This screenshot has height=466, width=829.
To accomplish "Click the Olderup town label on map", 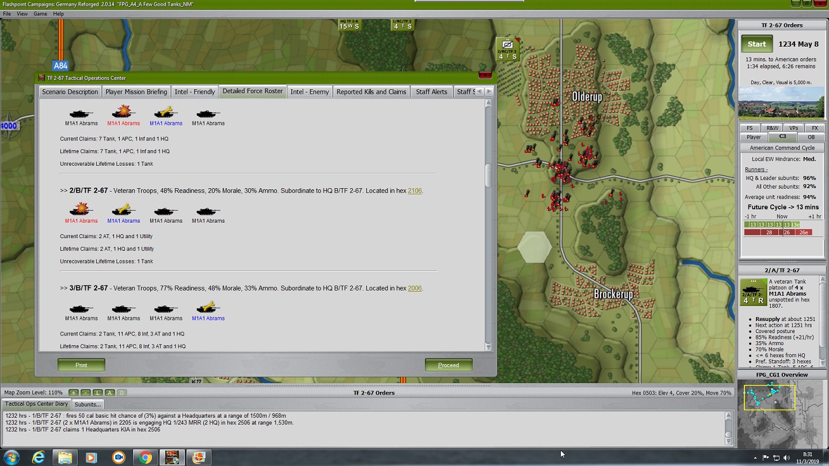I will 587,97.
